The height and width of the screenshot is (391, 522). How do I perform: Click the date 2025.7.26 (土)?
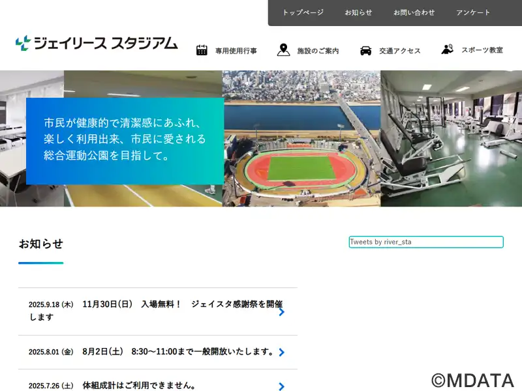point(51,386)
